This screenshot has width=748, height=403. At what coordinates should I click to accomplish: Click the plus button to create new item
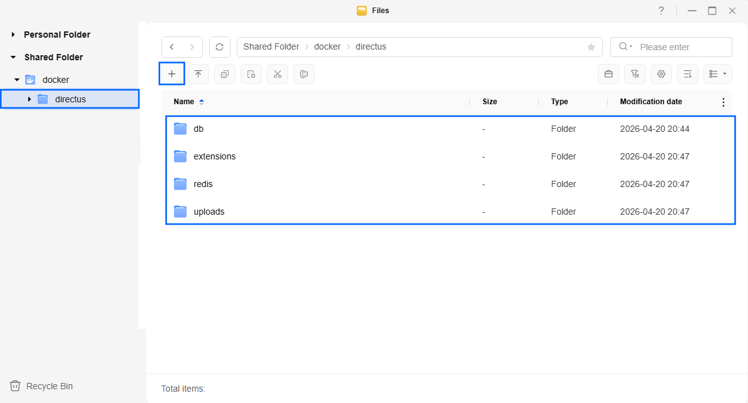click(x=171, y=74)
